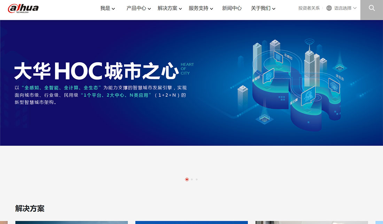Expand the 关于我们 dropdown chevron

click(274, 9)
